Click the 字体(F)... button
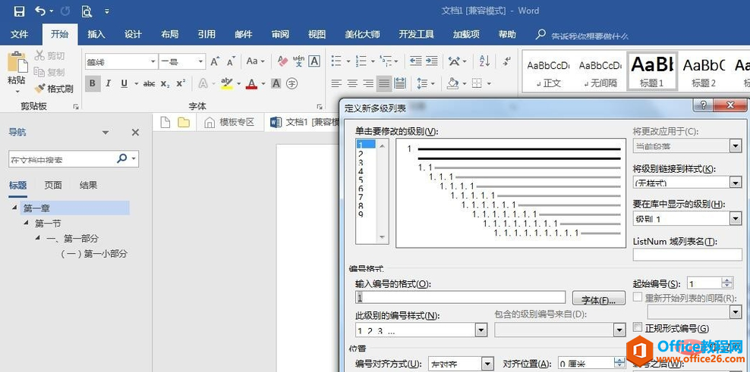Image resolution: width=750 pixels, height=372 pixels. [598, 299]
